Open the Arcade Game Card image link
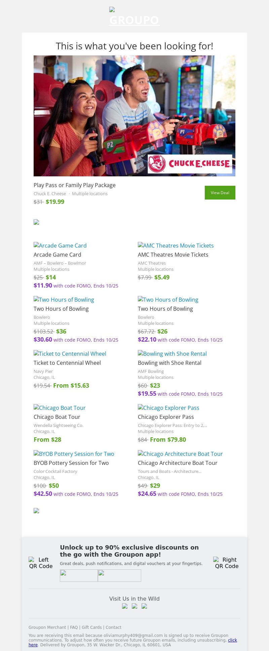Viewport: 269px width, 651px height. point(60,246)
